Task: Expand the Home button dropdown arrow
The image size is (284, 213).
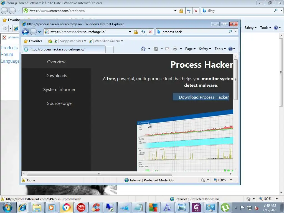Action: point(149,49)
